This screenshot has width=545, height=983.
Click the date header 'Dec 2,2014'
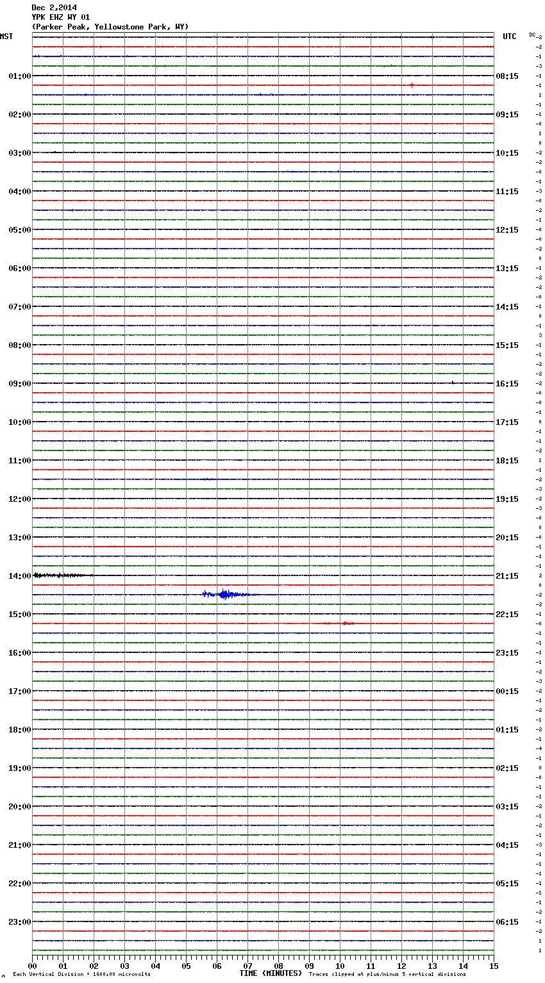54,8
